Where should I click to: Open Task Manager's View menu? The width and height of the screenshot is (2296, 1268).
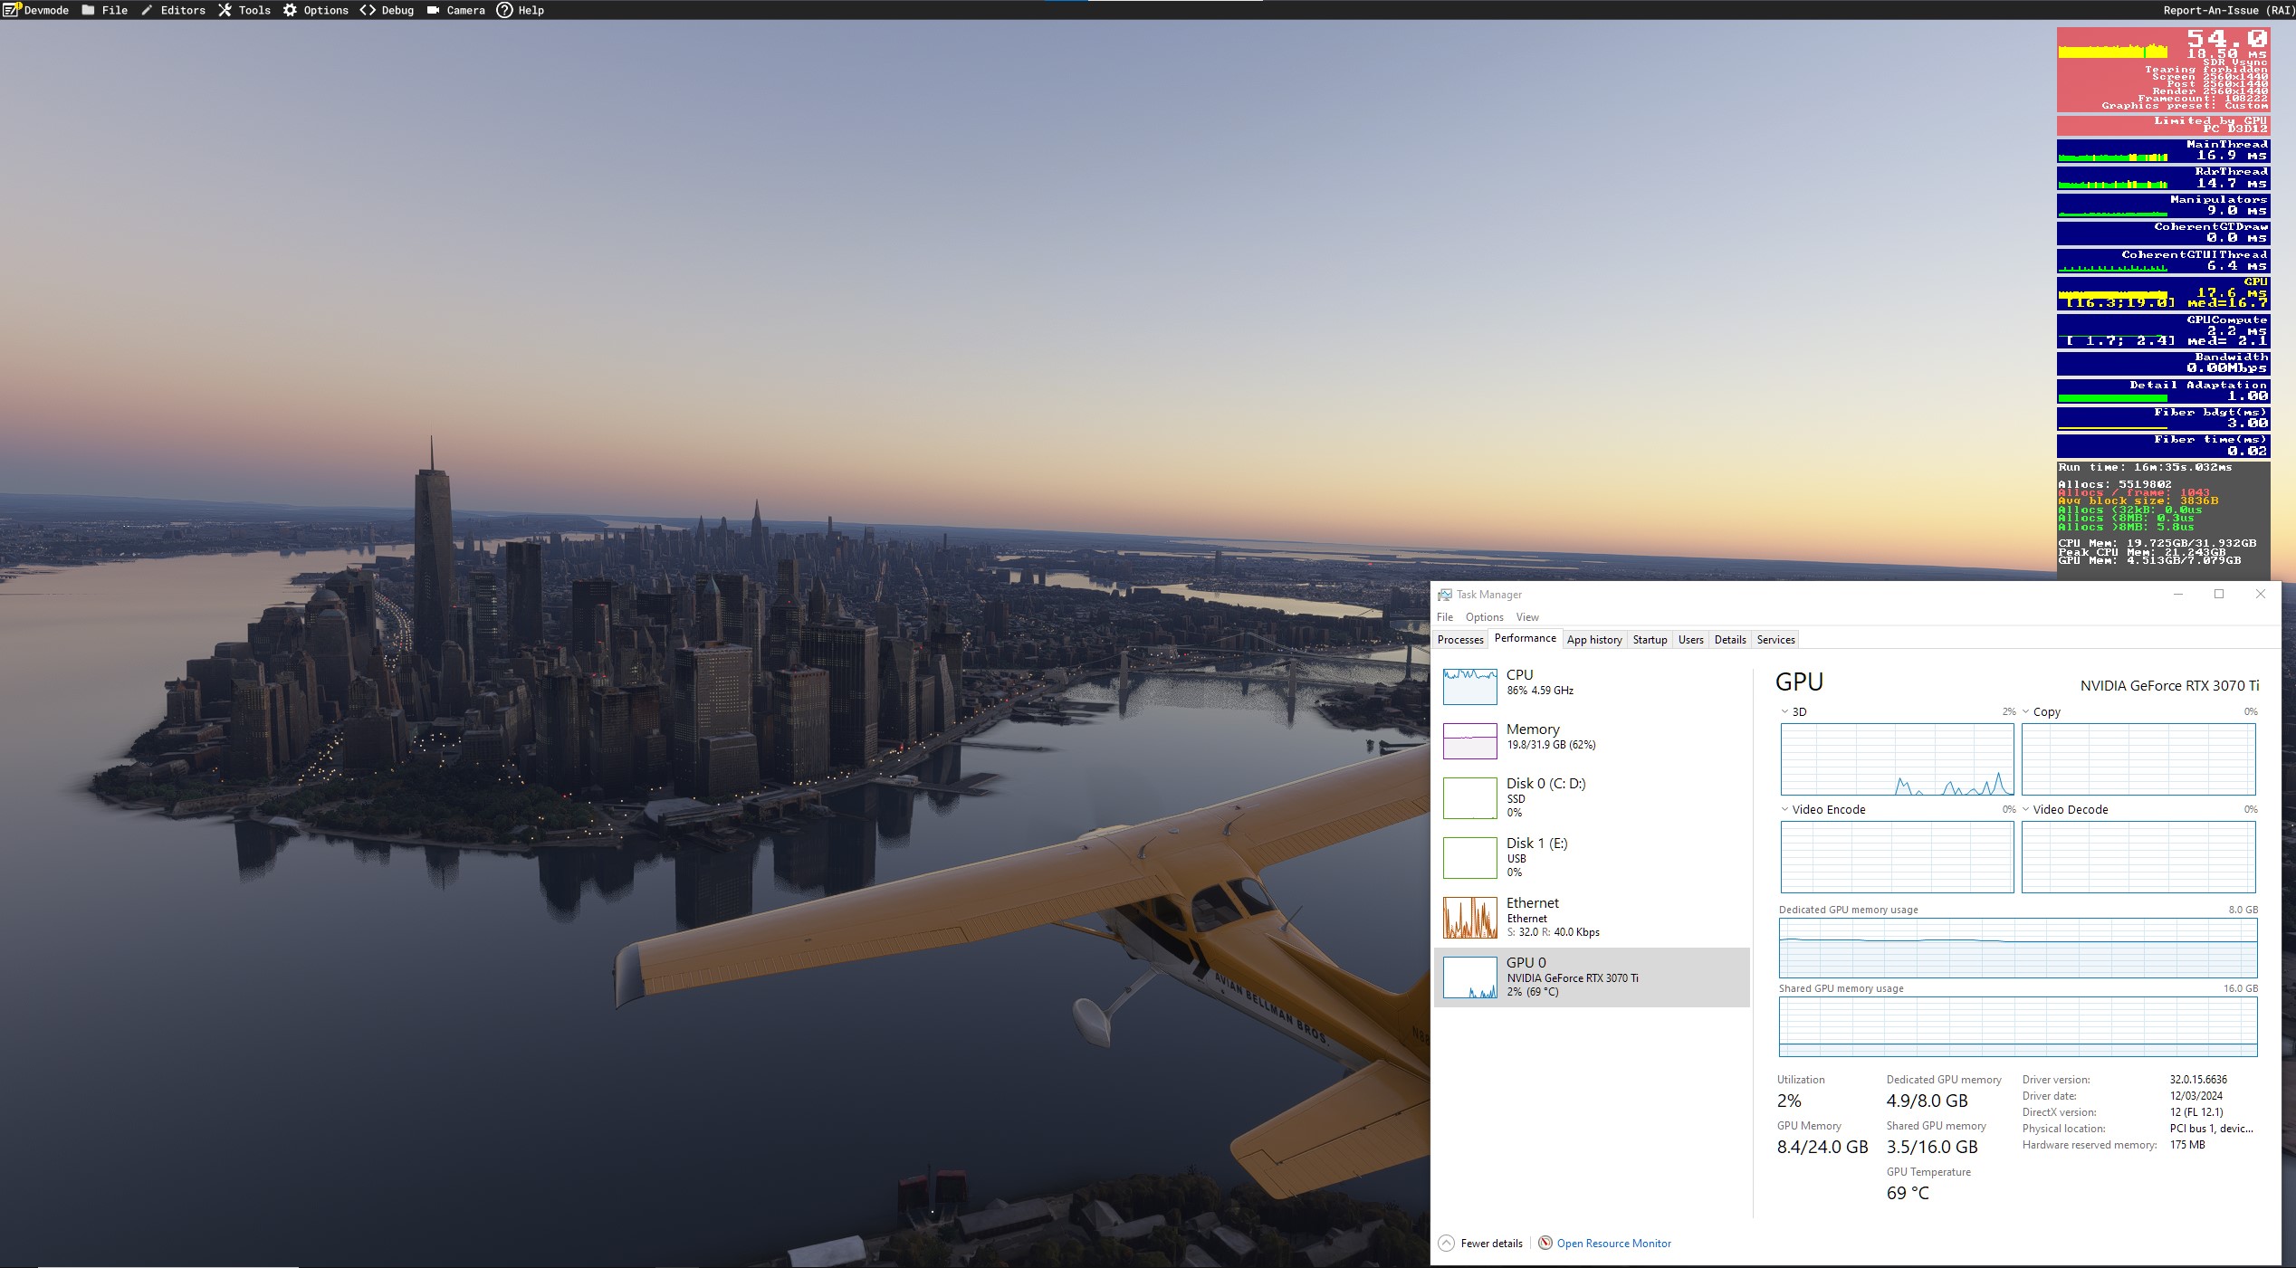point(1527,617)
